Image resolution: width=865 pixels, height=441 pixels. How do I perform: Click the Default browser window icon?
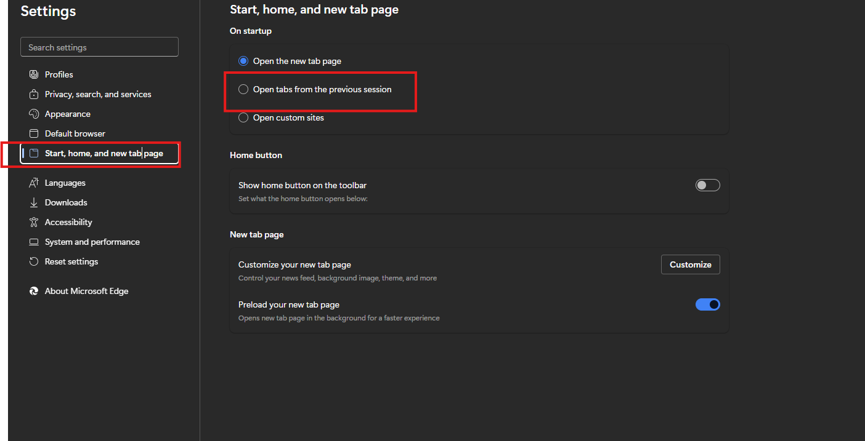click(34, 133)
